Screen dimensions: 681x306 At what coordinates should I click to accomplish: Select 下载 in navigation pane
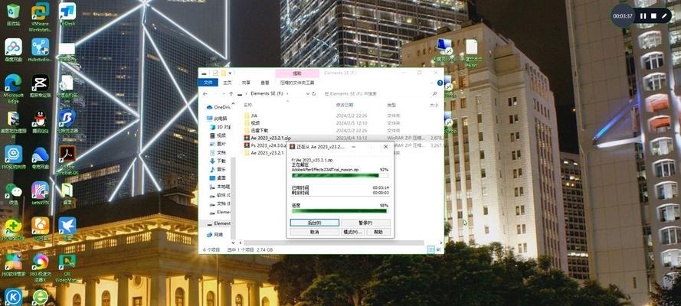click(x=218, y=161)
